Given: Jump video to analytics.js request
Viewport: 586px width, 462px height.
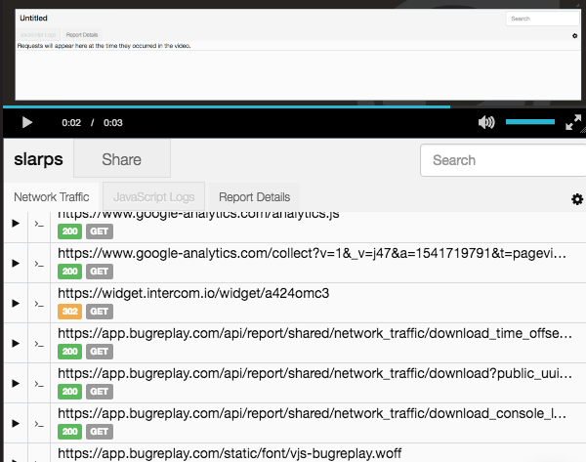Looking at the screenshot, I should pyautogui.click(x=16, y=223).
